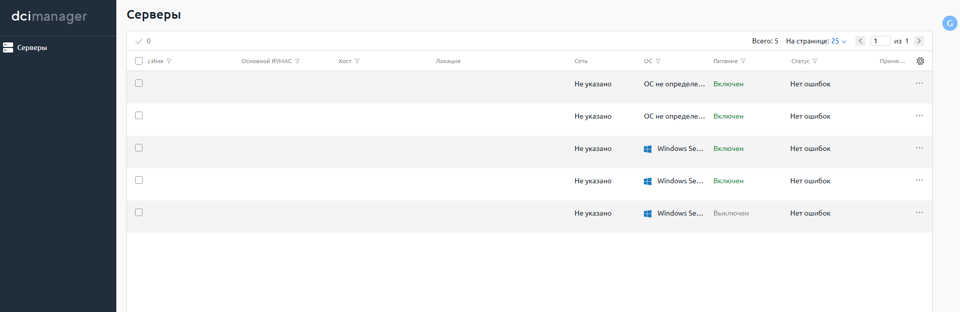Open the filter on the ОС column
The width and height of the screenshot is (960, 312).
658,61
